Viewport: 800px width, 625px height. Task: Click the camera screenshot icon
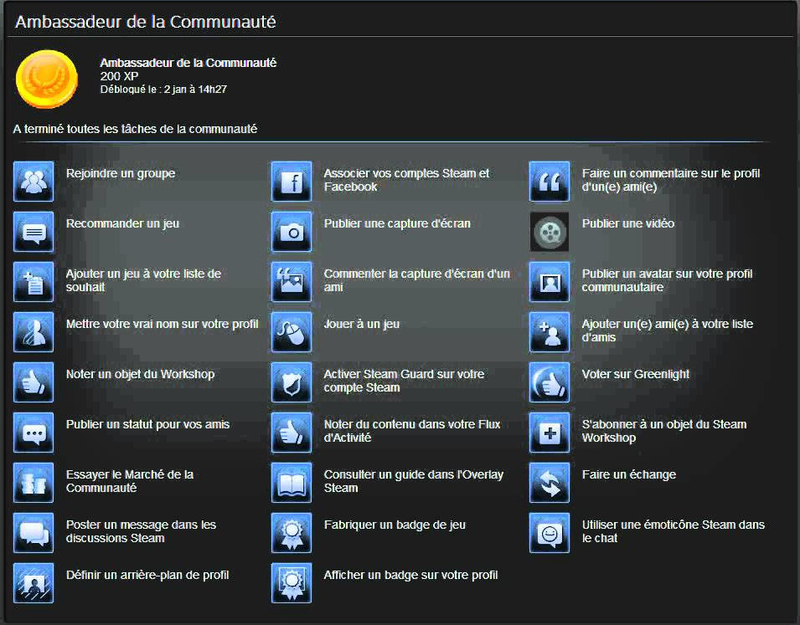(292, 232)
